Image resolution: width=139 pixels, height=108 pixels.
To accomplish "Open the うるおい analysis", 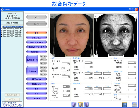I will pos(37,98).
